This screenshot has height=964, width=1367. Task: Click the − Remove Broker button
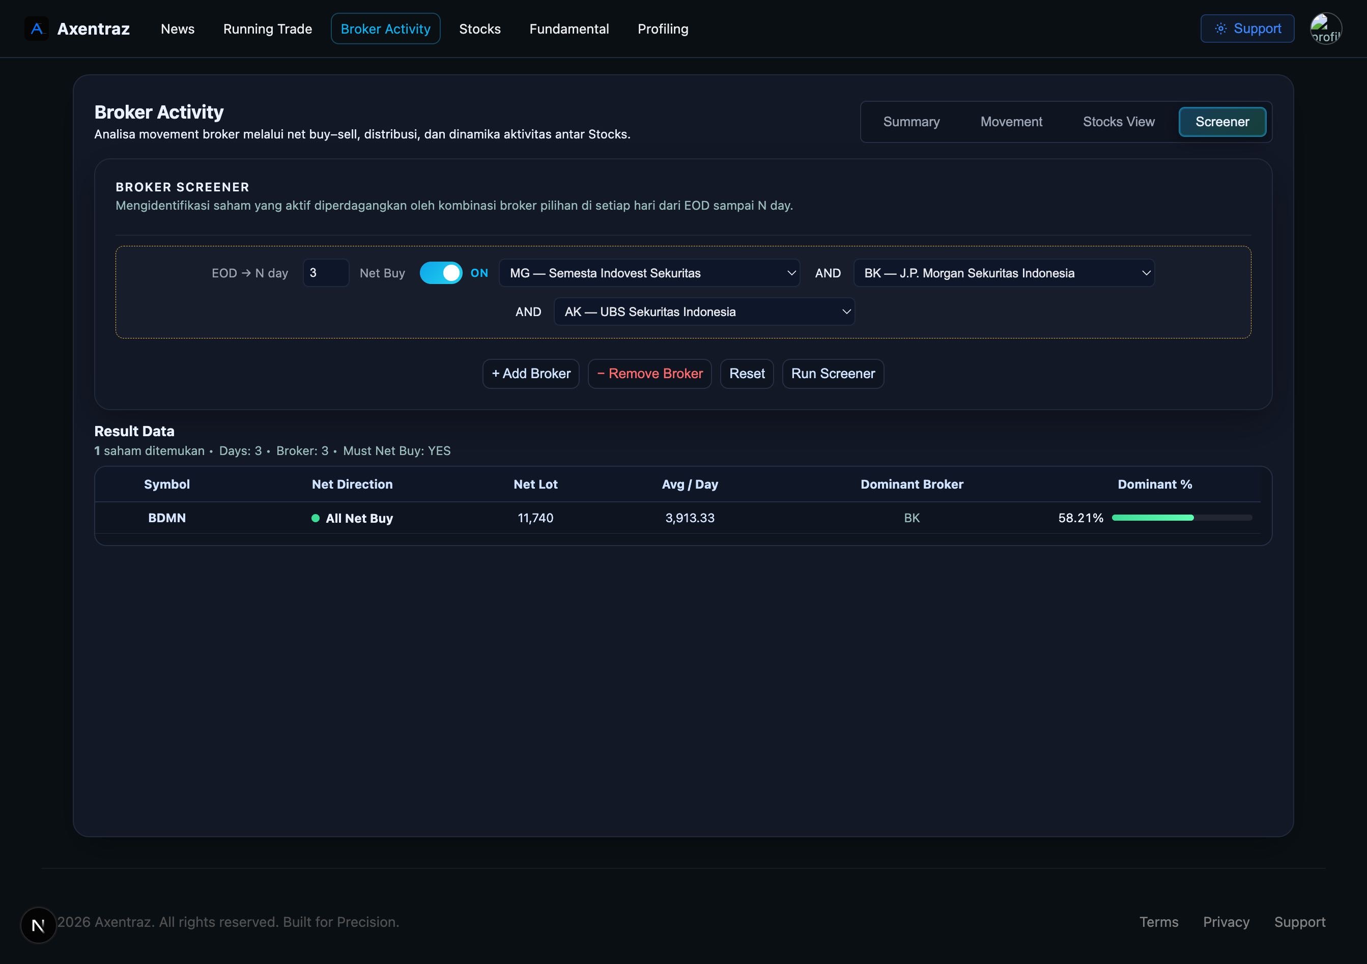(649, 374)
